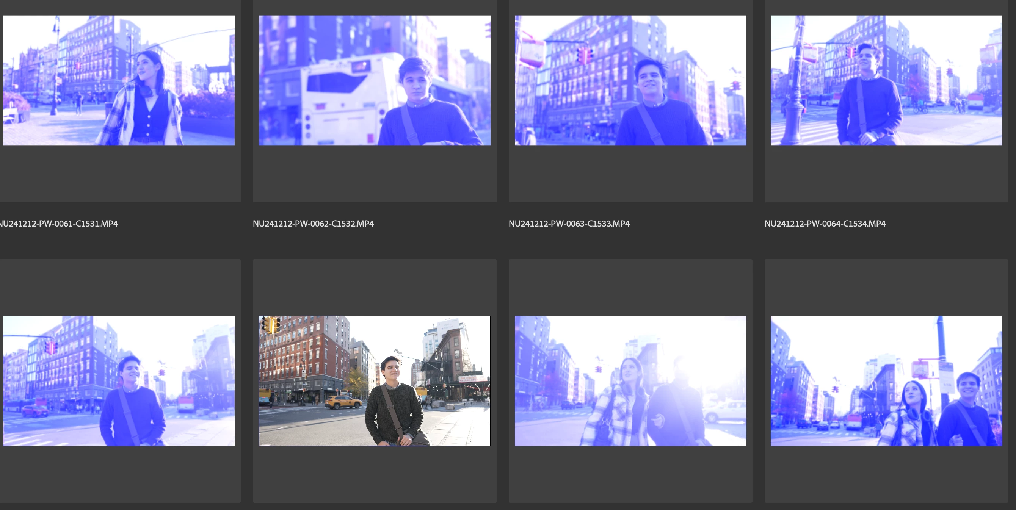Click the NU241212-PW-0064-C1534 clip thumbnail
This screenshot has width=1016, height=510.
pyautogui.click(x=886, y=80)
